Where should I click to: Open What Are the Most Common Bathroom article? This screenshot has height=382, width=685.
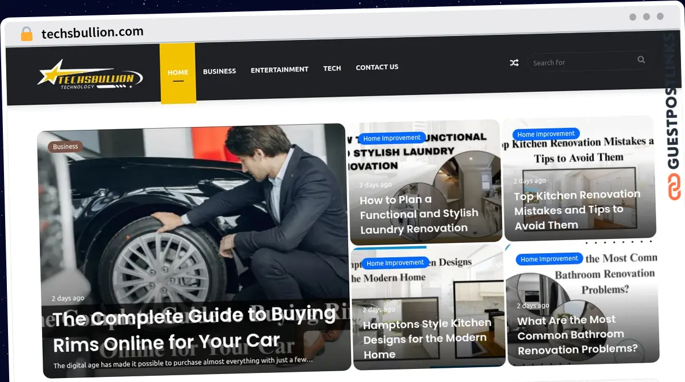click(577, 335)
